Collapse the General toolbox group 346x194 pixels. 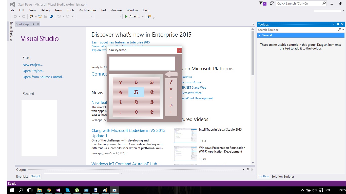pos(260,35)
